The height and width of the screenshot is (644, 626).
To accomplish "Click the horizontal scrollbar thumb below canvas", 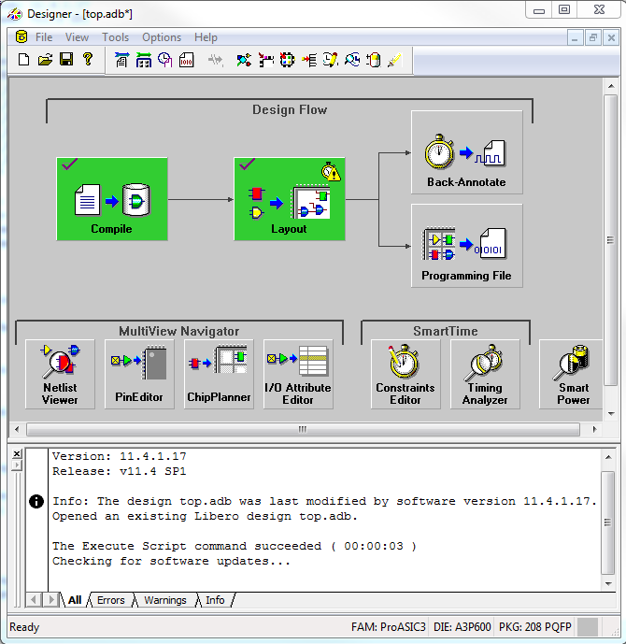I will 303,430.
